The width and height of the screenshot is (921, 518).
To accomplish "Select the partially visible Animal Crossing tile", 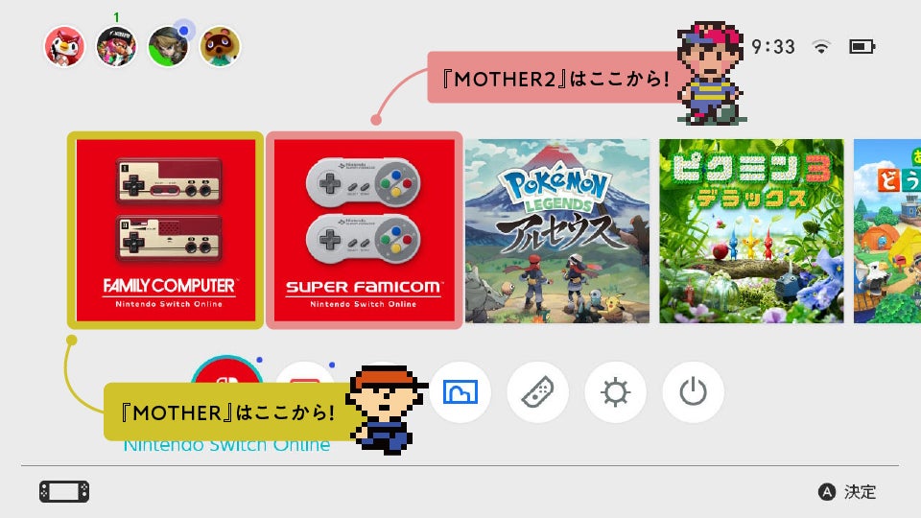I will [x=886, y=231].
